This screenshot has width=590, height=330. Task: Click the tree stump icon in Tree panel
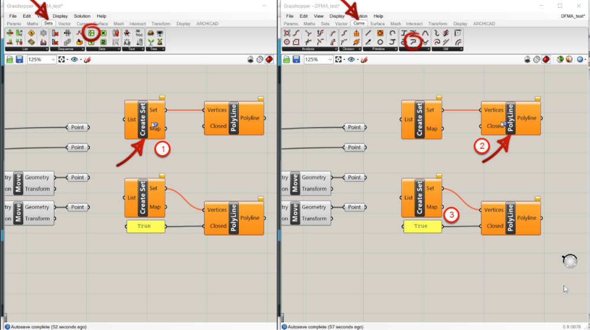(x=151, y=33)
